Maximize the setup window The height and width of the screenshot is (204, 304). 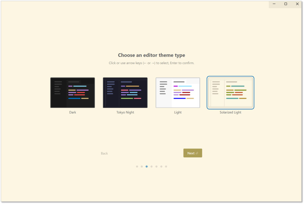coord(286,4)
